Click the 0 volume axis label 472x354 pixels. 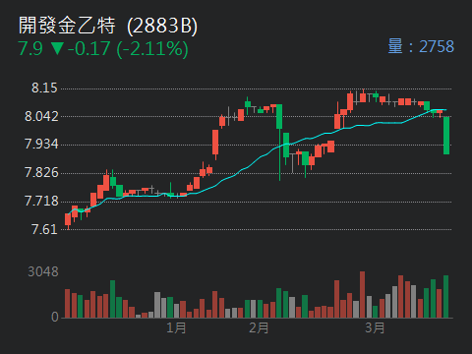[55, 317]
